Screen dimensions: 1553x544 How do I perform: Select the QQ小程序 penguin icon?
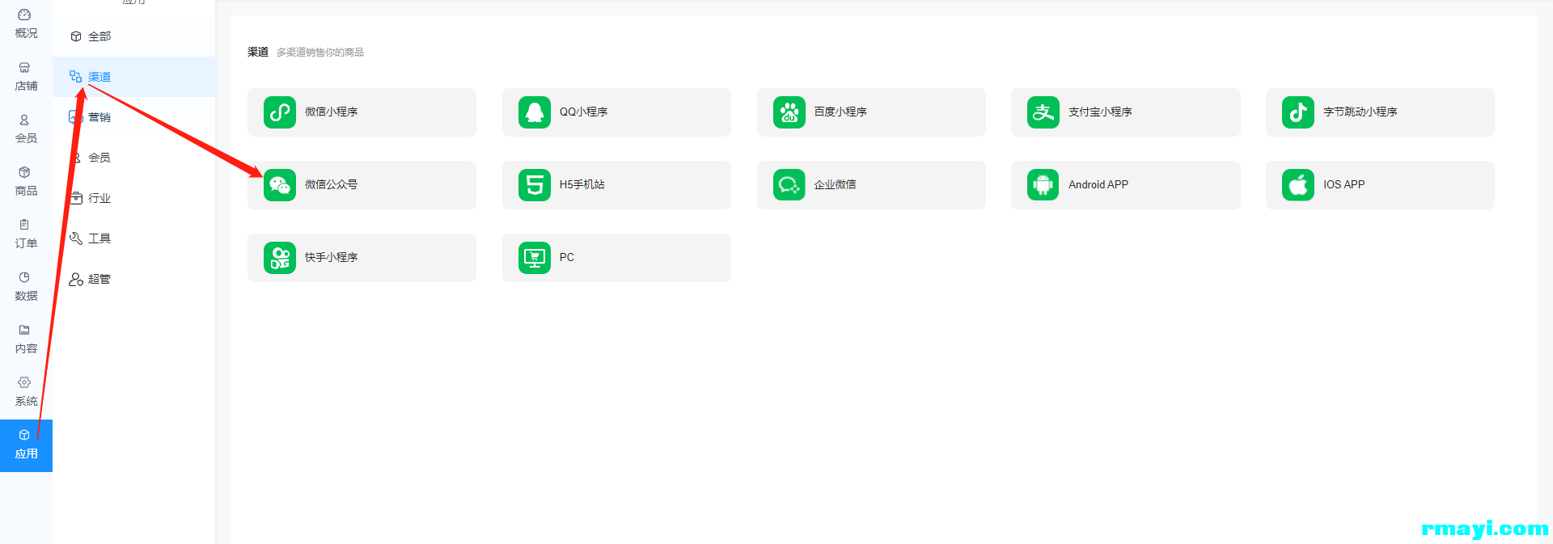click(535, 112)
